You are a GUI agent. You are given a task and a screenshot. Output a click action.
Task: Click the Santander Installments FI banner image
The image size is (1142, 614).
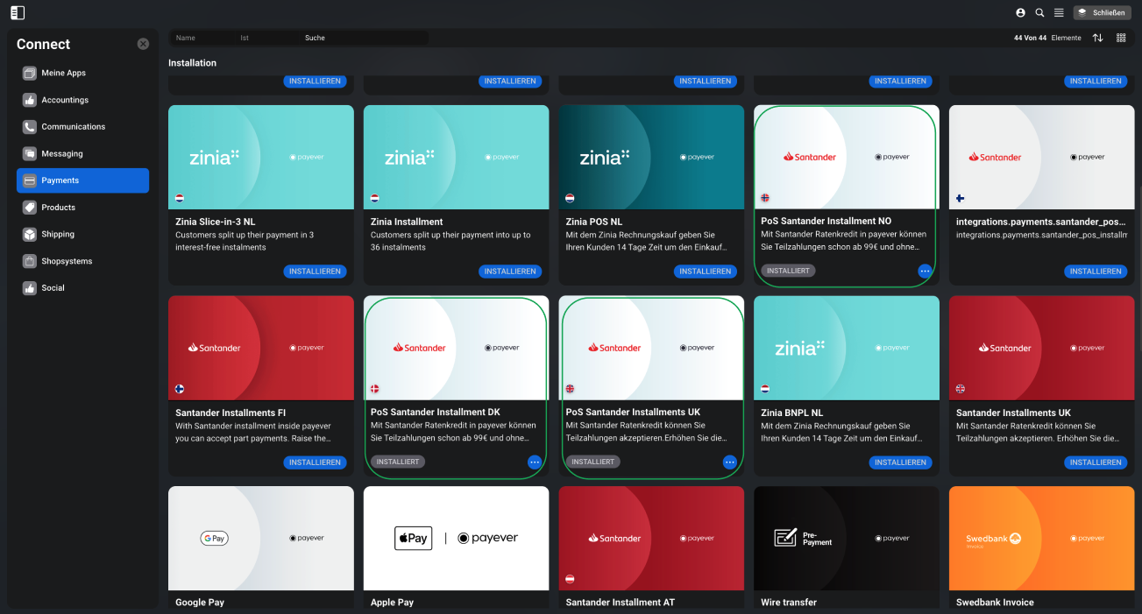click(261, 348)
